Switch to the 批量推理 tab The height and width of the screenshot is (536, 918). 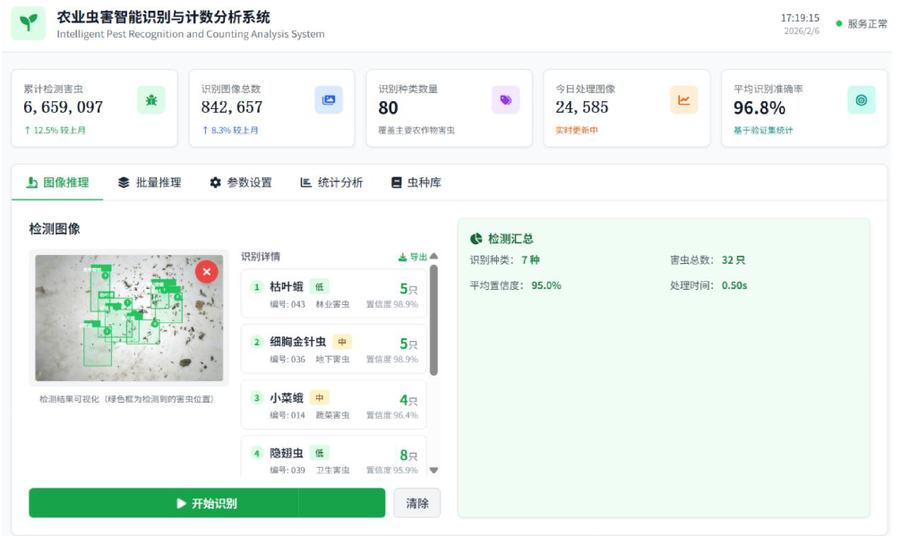click(150, 183)
